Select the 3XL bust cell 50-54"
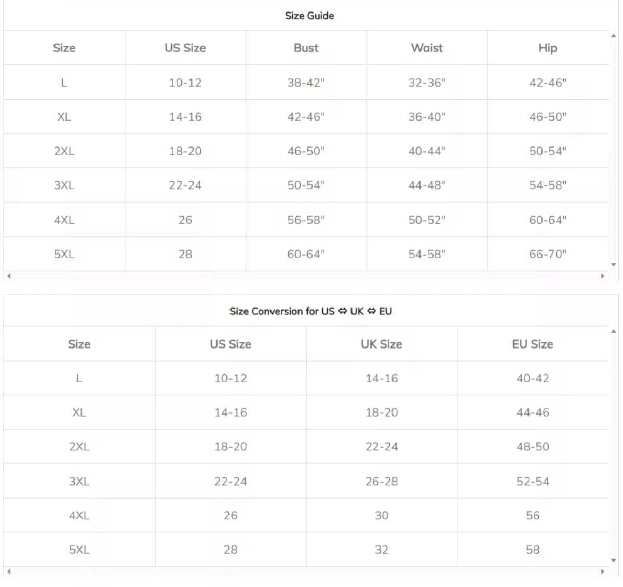The image size is (623, 587). [x=306, y=185]
